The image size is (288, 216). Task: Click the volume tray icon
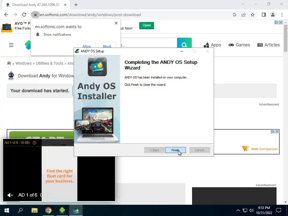[x=251, y=210]
